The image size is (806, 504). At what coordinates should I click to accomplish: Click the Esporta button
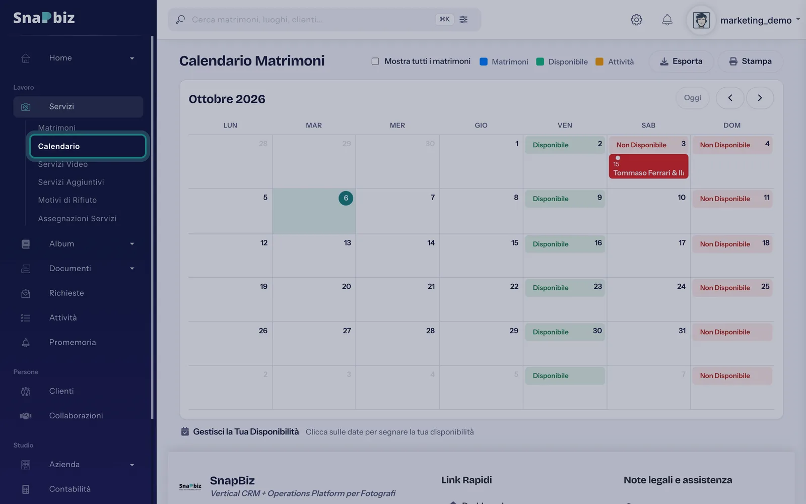[x=681, y=61]
